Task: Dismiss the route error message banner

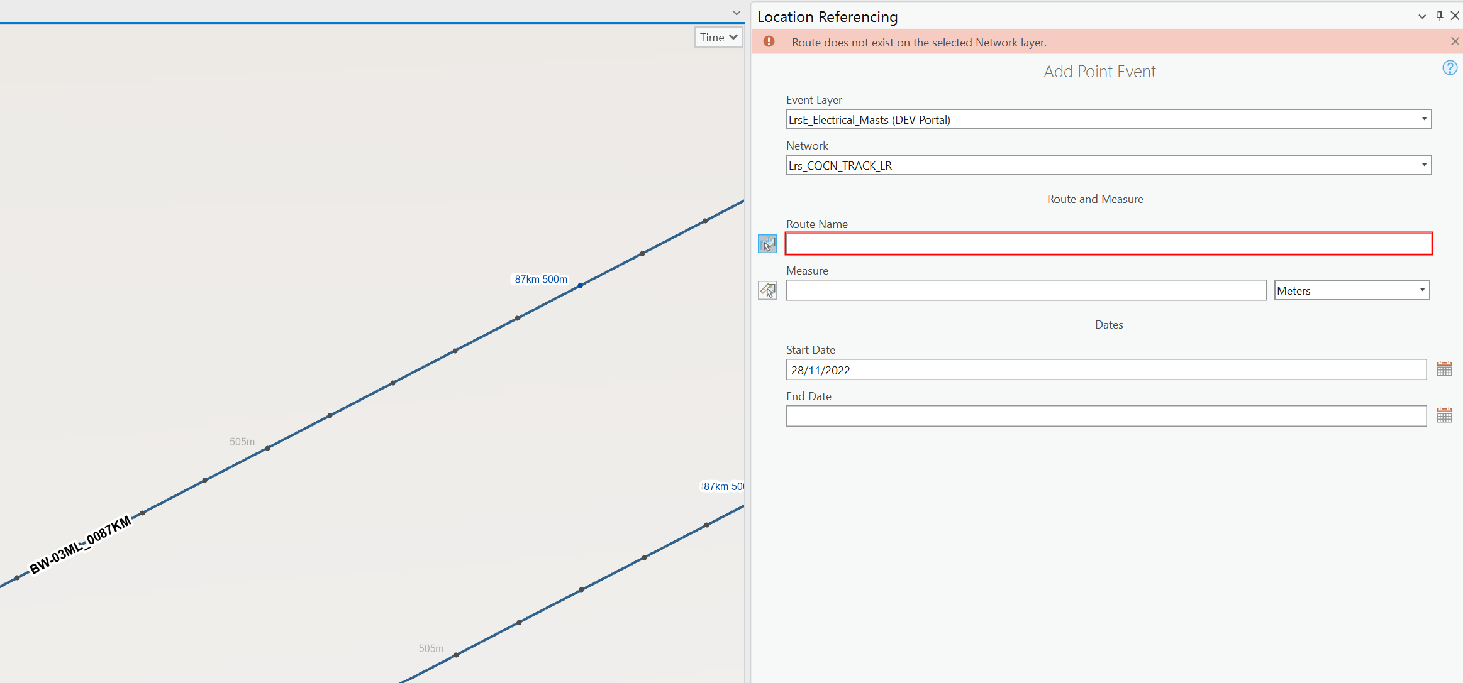Action: [x=1454, y=41]
